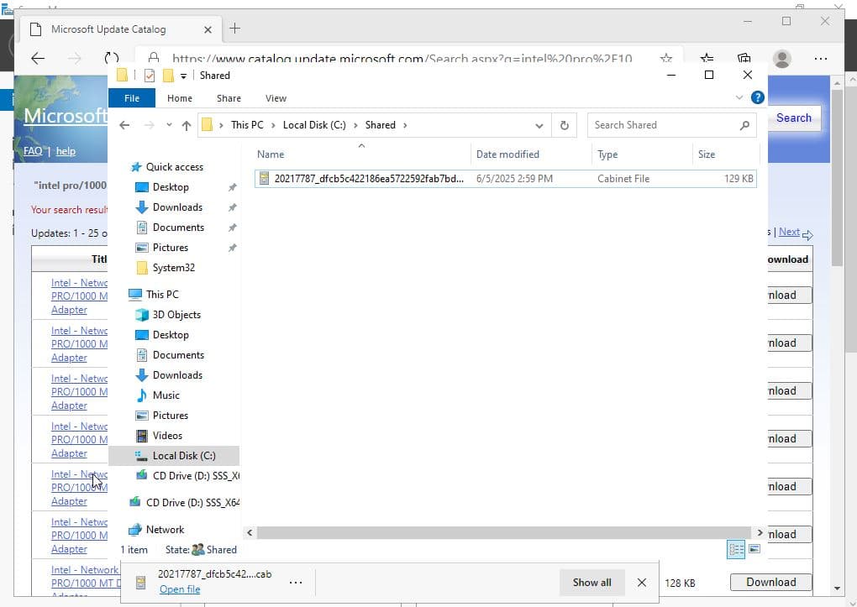The height and width of the screenshot is (607, 857).
Task: Open the File ribbon tab
Action: [x=132, y=98]
